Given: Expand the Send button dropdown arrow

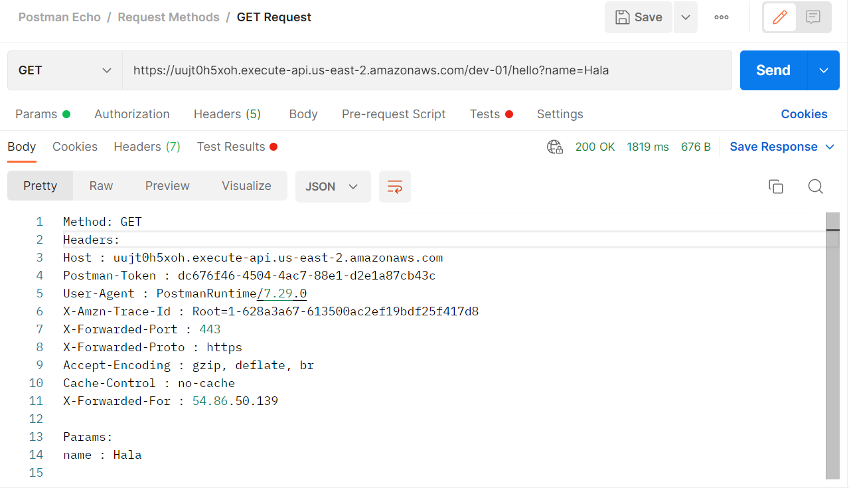Looking at the screenshot, I should click(823, 70).
